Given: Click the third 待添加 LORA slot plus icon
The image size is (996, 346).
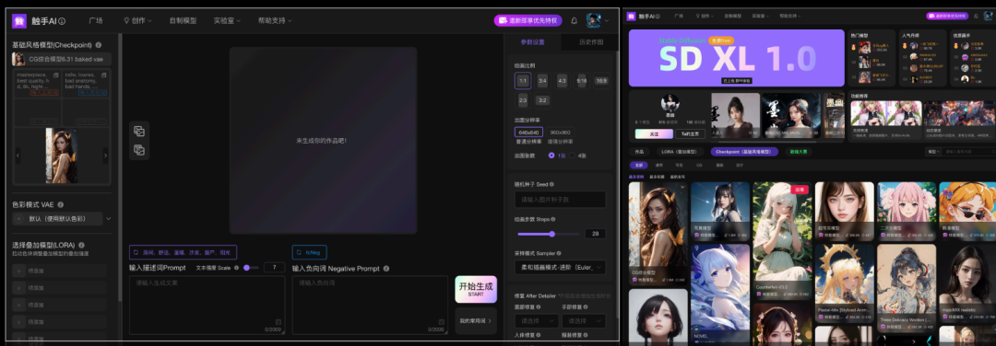Looking at the screenshot, I should (19, 305).
